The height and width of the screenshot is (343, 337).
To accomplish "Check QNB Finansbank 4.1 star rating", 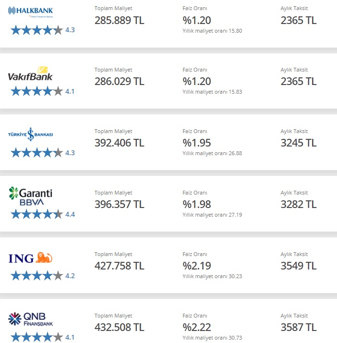I will [x=43, y=337].
